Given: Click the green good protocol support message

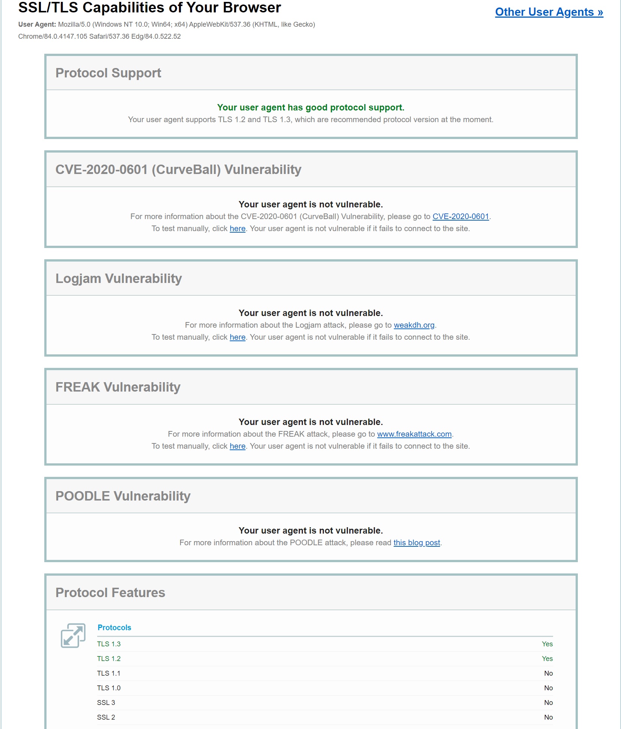Looking at the screenshot, I should [310, 107].
